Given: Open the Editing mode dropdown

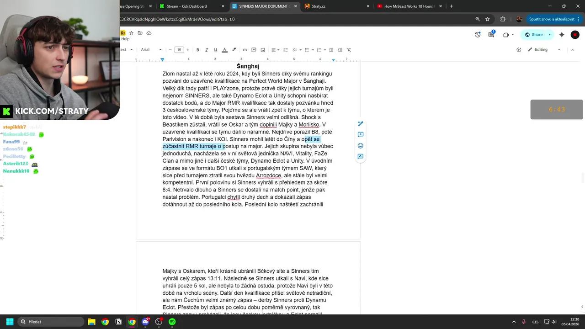Looking at the screenshot, I should 544,50.
